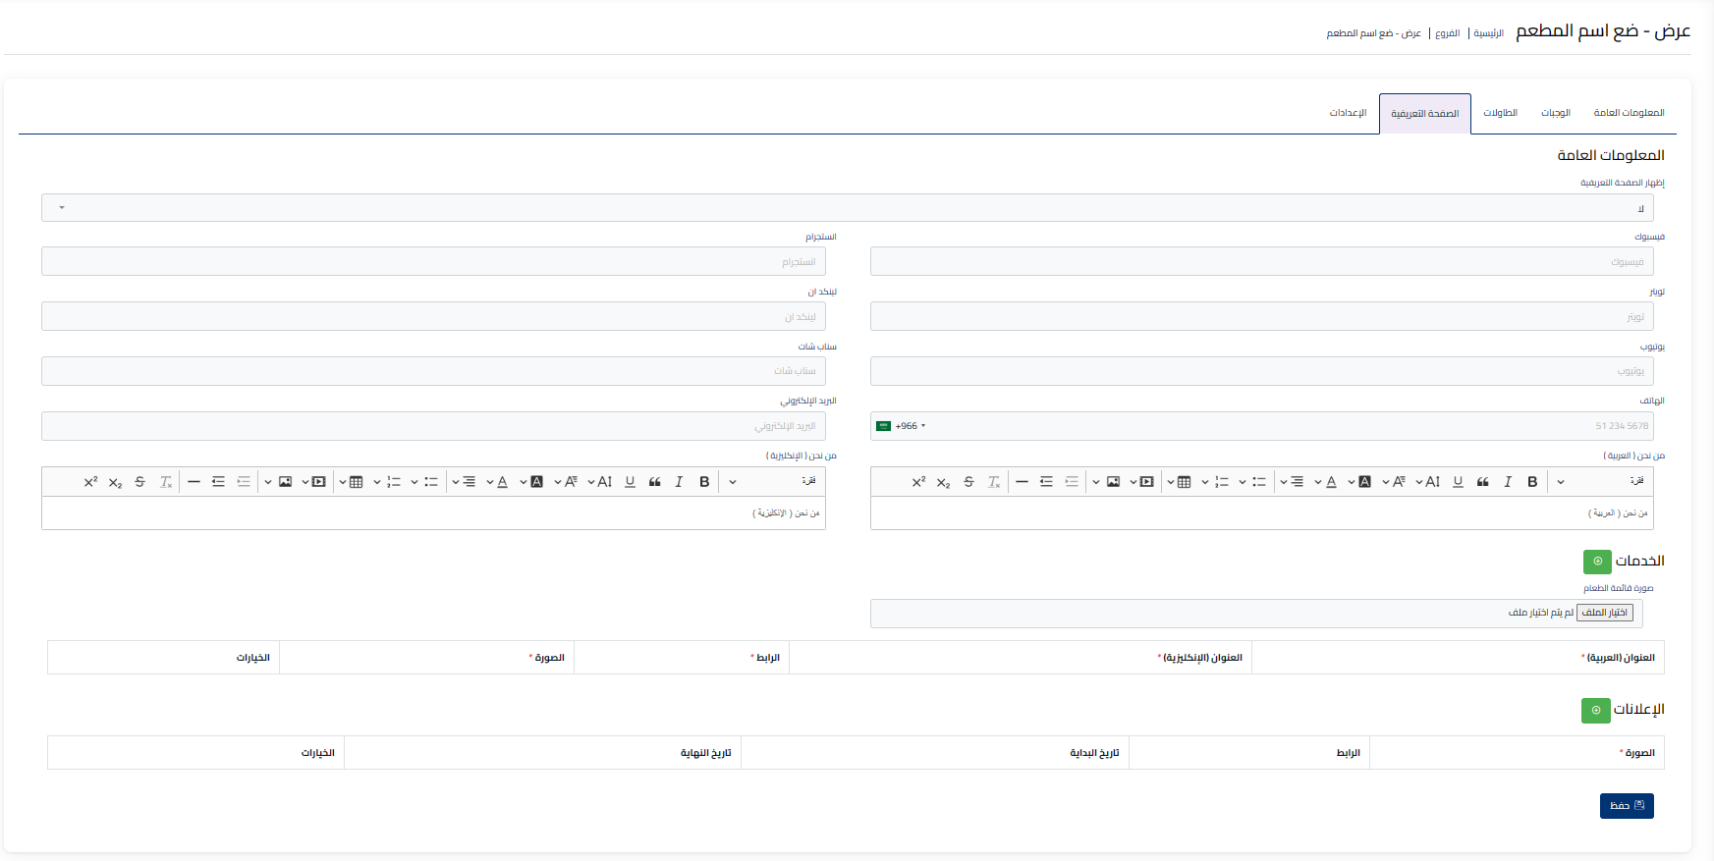Remove formatting in English about editor

tap(166, 482)
